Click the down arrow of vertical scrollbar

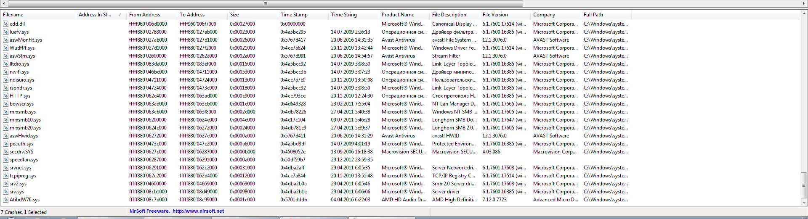click(804, 202)
